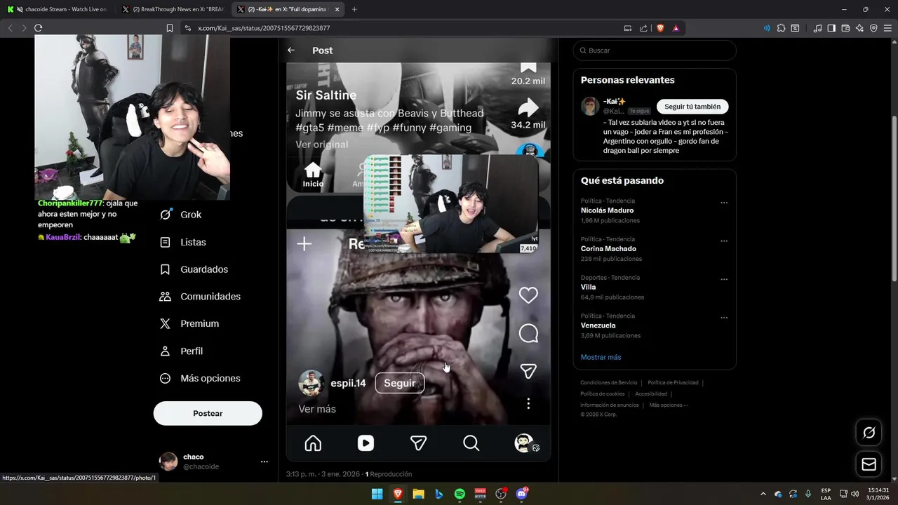Click plus icon on reels header

pyautogui.click(x=304, y=244)
